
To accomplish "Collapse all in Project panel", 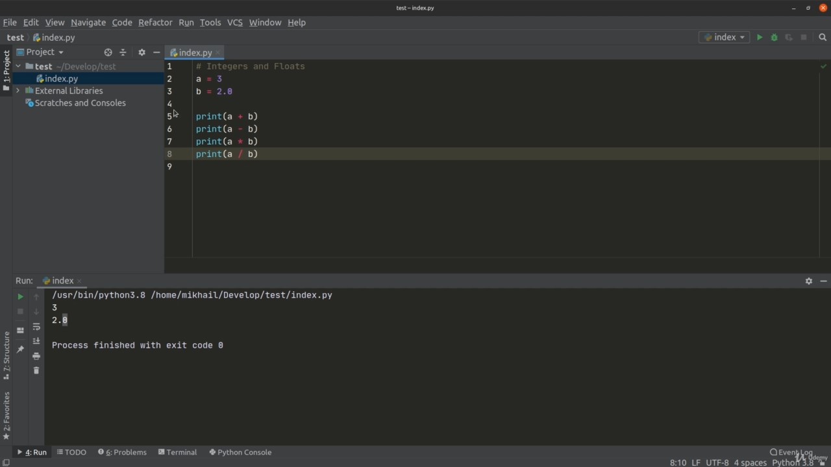I will [x=123, y=52].
